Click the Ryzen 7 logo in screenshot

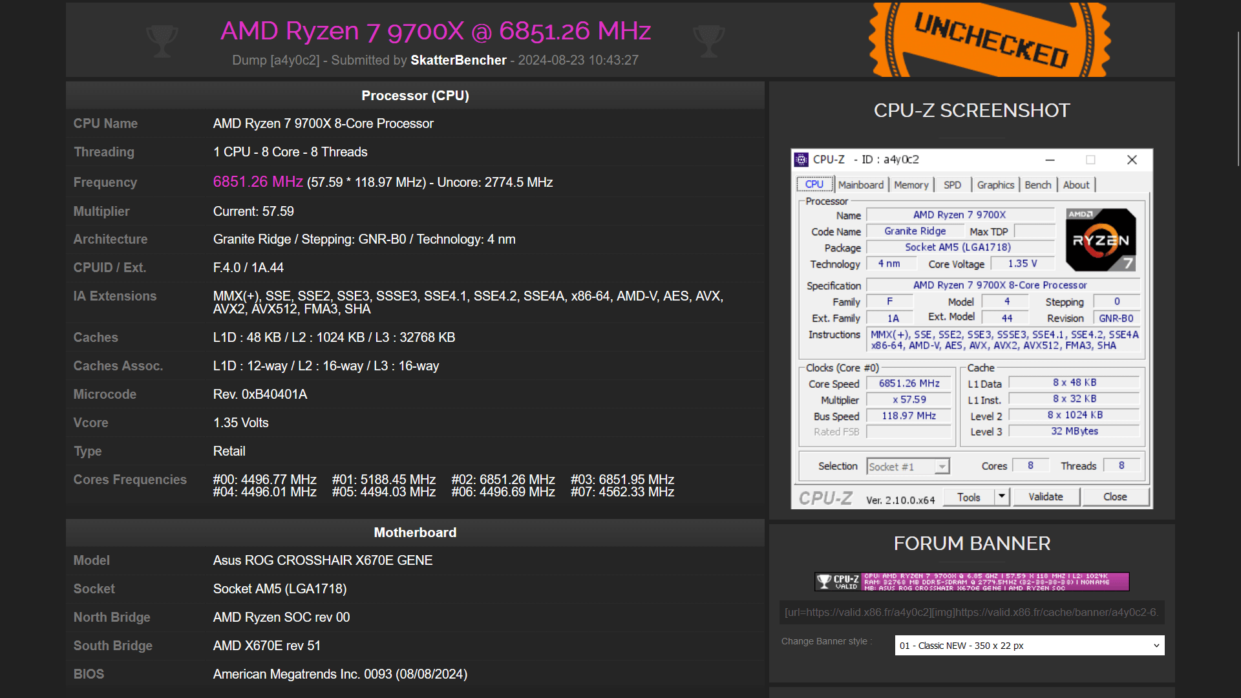click(x=1100, y=240)
